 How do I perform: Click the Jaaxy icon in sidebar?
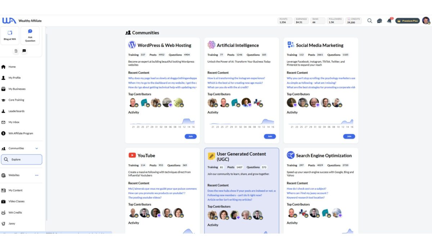coord(4,224)
